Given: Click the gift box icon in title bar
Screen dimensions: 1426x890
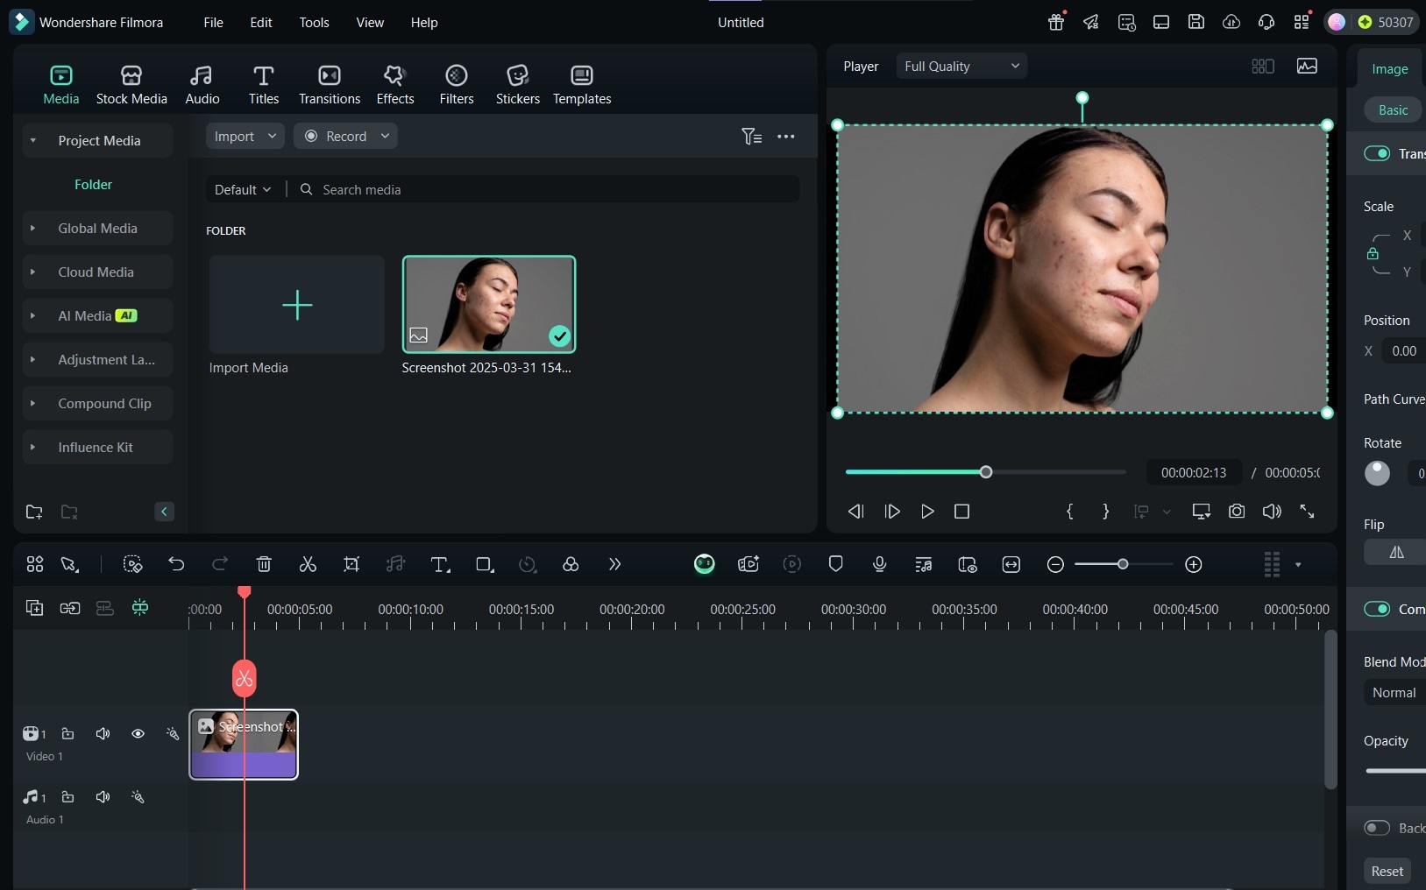Looking at the screenshot, I should pyautogui.click(x=1056, y=23).
